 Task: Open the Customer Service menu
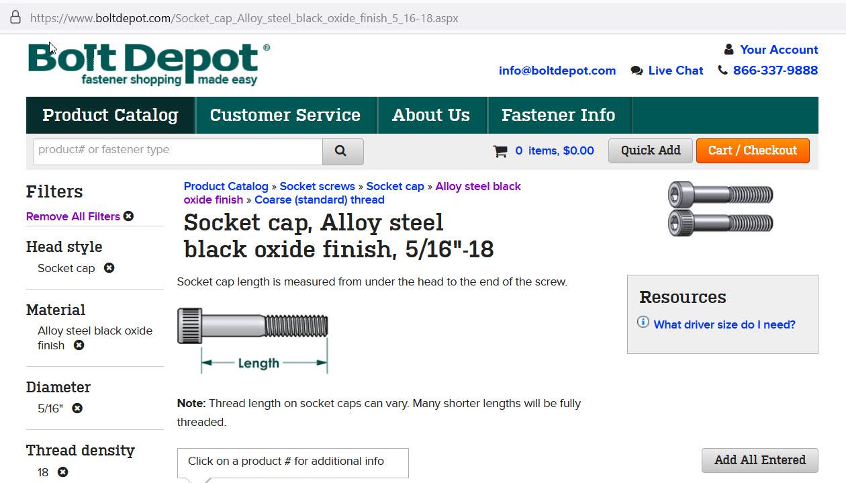coord(285,115)
